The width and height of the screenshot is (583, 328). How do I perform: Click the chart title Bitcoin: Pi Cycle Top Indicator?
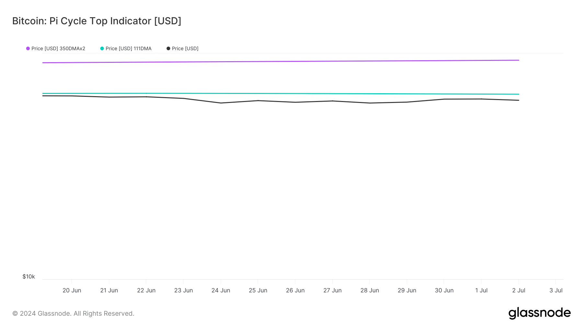[x=97, y=21]
